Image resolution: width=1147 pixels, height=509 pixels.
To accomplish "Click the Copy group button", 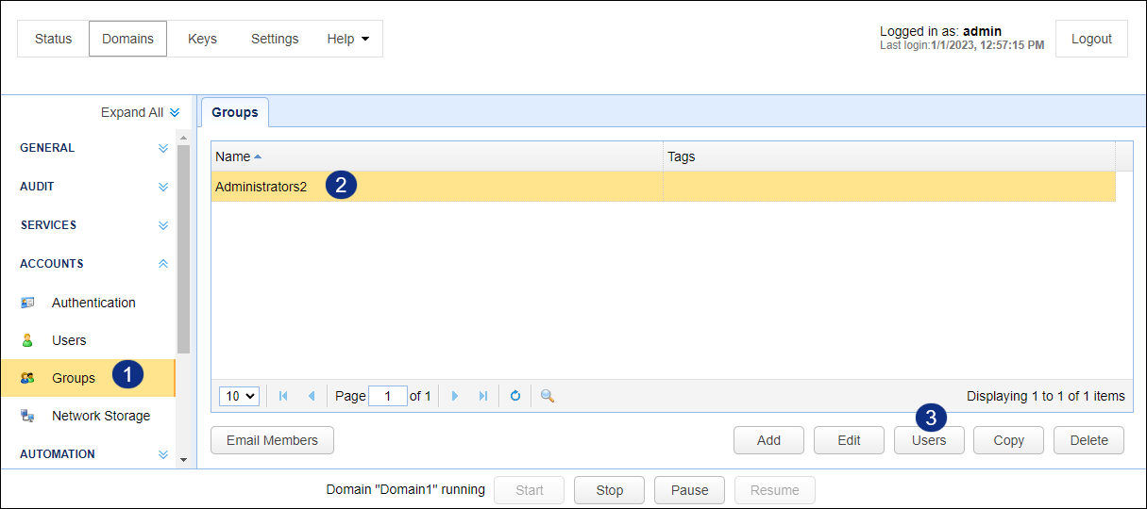I will (x=1009, y=440).
